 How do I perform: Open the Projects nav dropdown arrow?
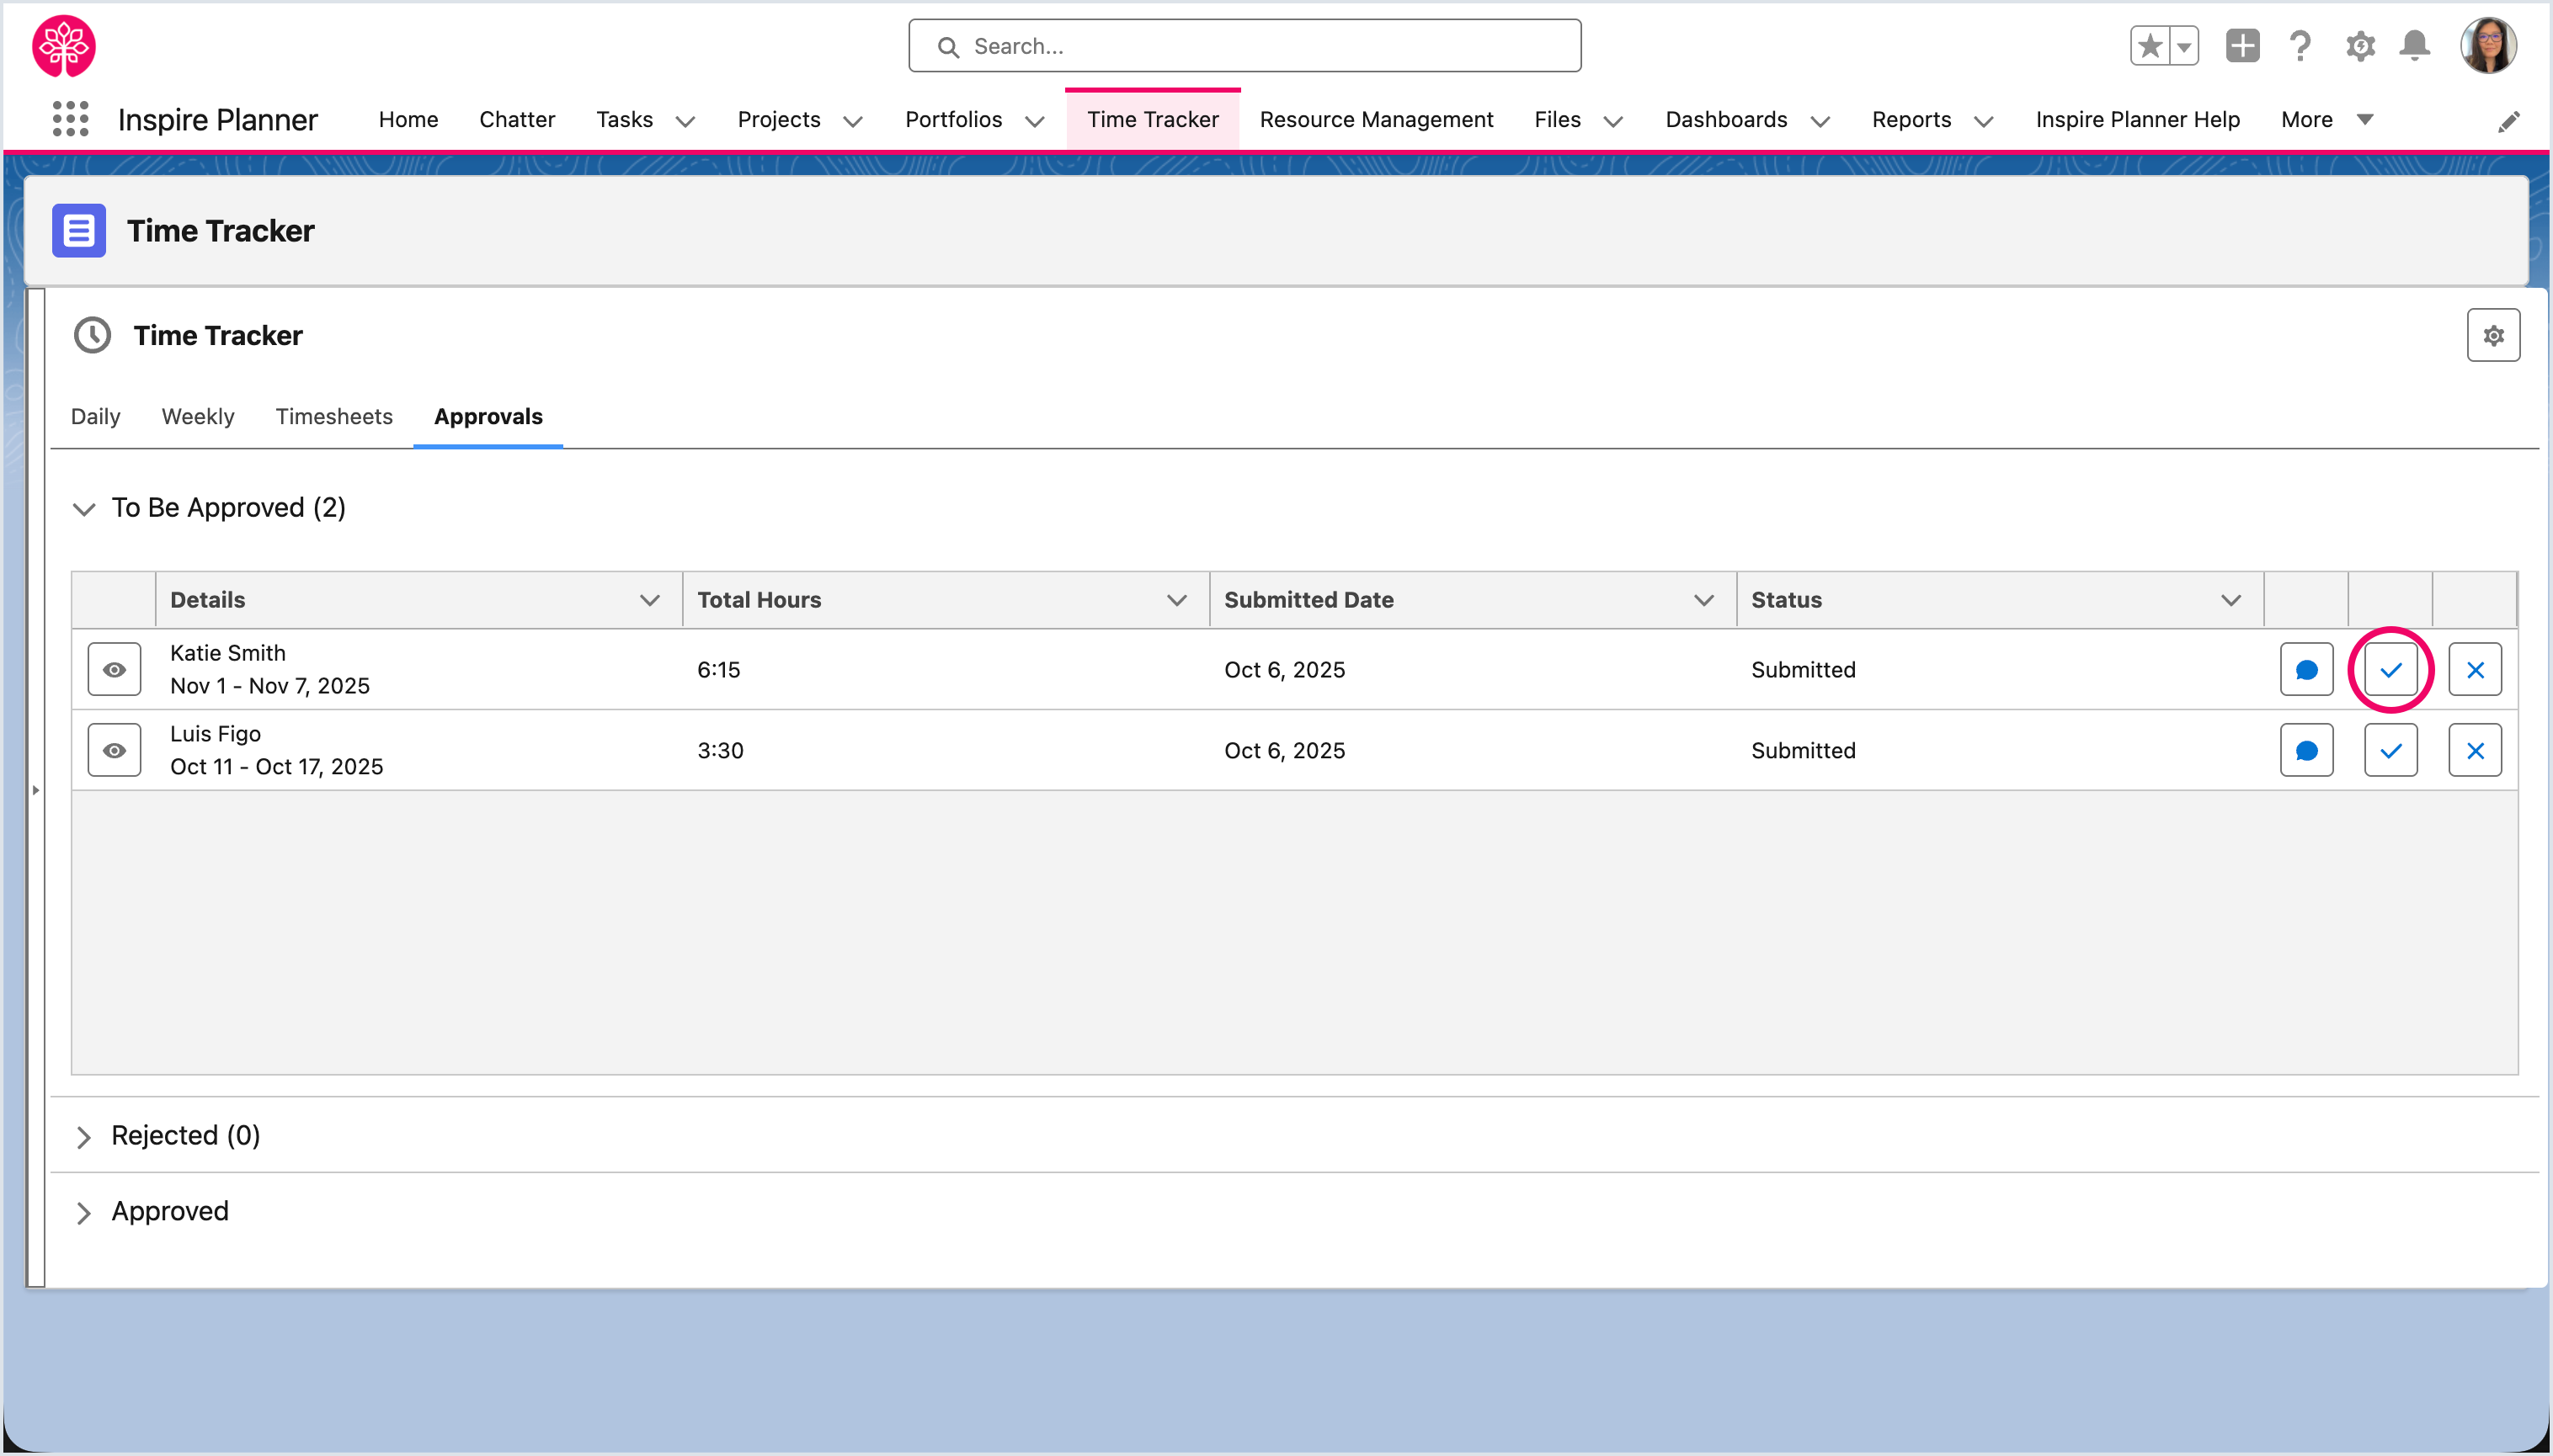click(852, 121)
